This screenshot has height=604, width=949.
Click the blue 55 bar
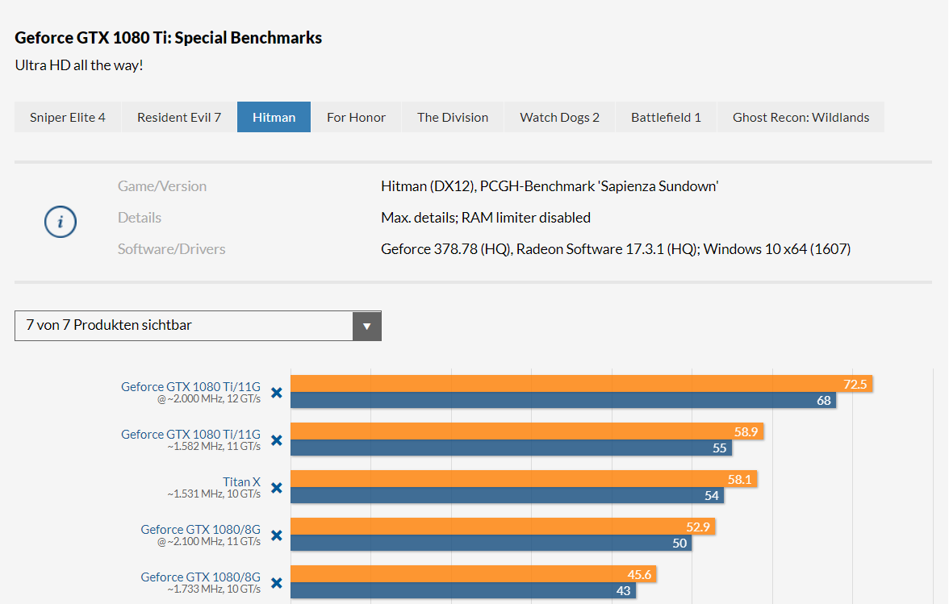pyautogui.click(x=511, y=448)
